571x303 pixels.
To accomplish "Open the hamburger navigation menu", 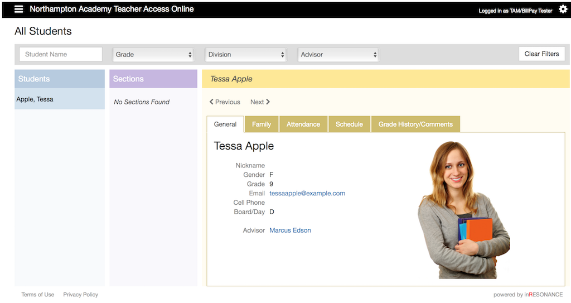I will tap(19, 9).
